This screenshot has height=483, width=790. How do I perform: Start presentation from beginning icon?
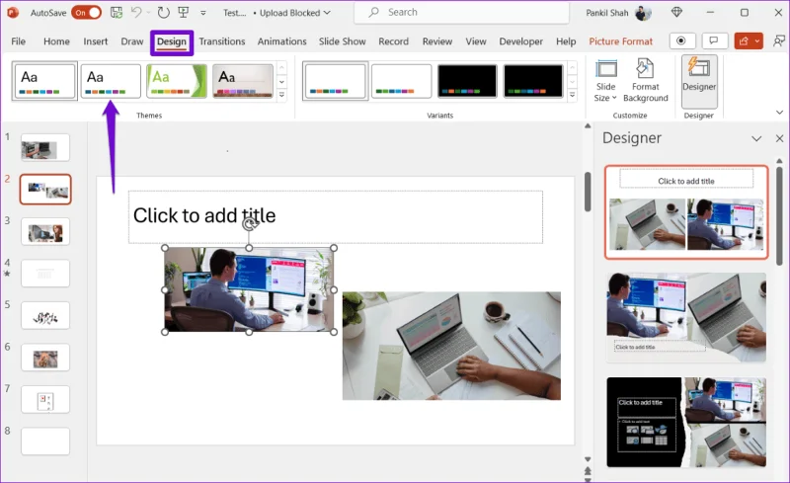184,13
